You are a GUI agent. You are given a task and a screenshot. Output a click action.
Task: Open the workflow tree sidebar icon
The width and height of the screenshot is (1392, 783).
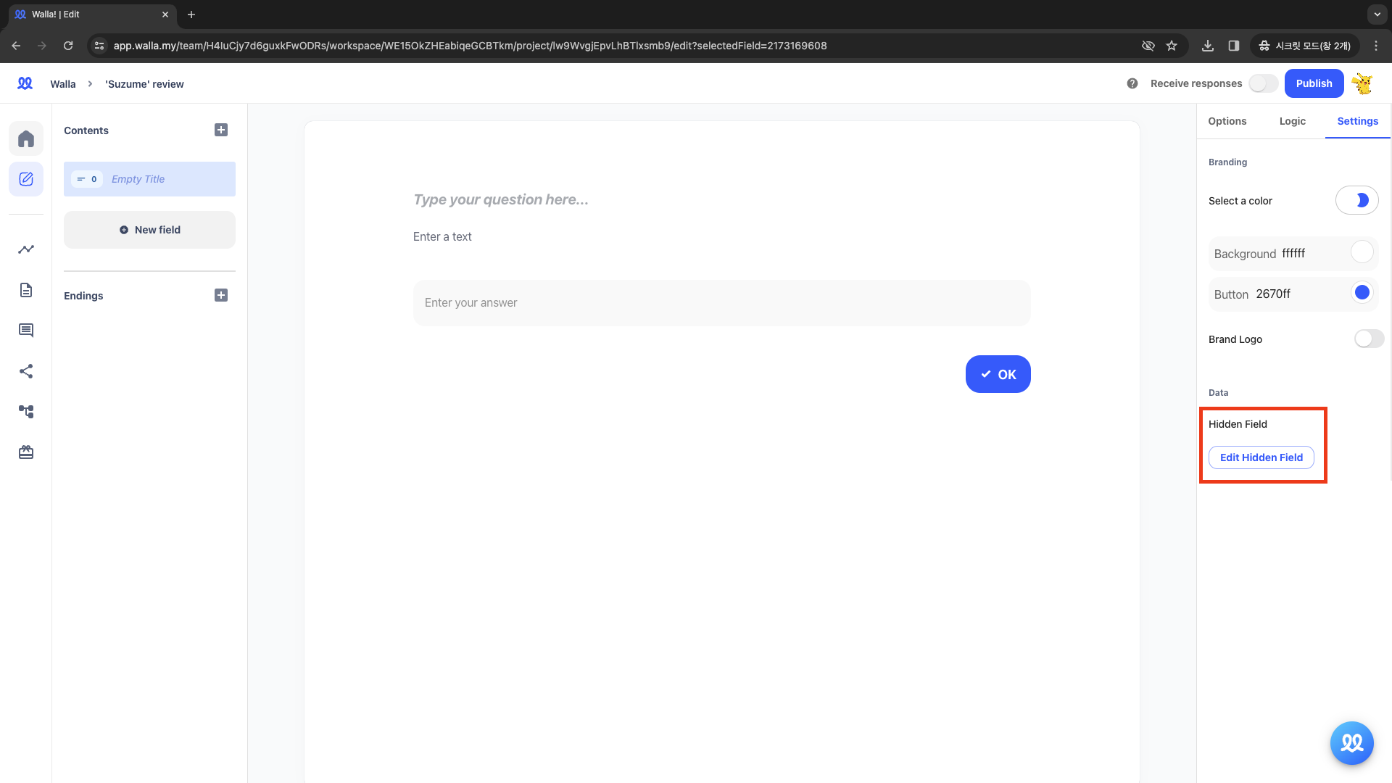(26, 412)
